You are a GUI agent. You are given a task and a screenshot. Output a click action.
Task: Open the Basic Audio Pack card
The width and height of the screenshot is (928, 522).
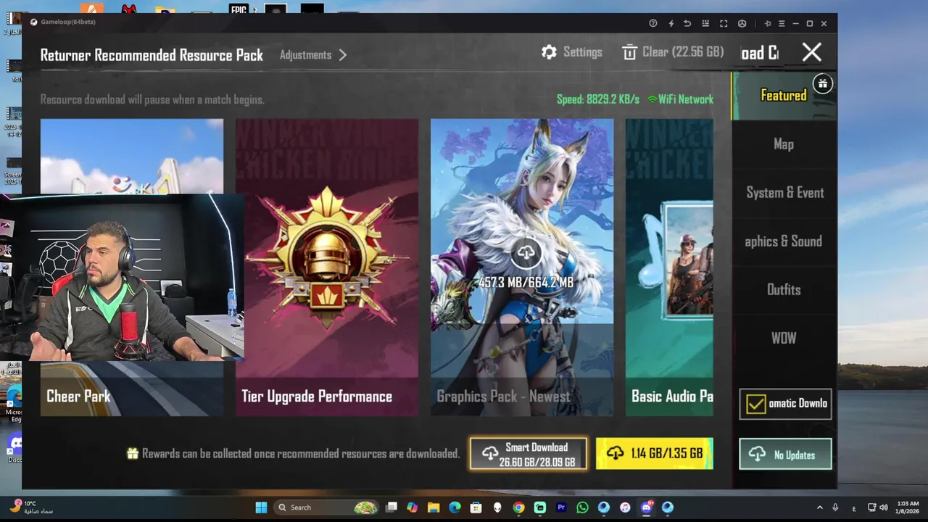669,268
